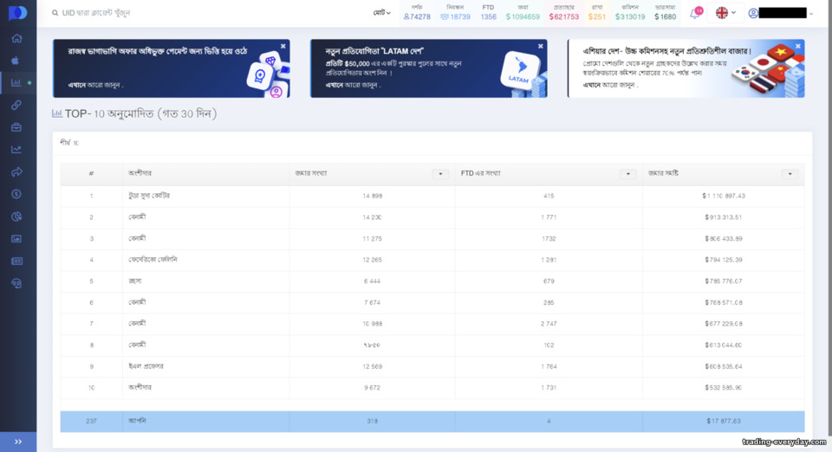832x452 pixels.
Task: Follow "এখানে" link in LATAM banner
Action: (335, 85)
